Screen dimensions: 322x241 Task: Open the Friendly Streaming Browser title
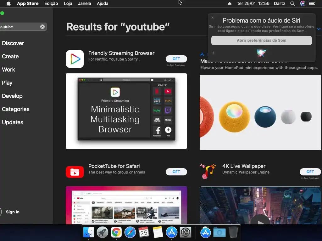[121, 53]
